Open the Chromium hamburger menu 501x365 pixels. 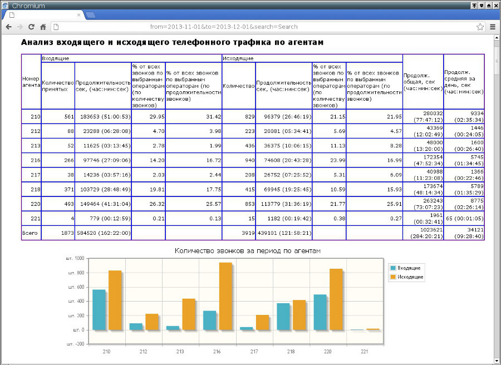(x=493, y=27)
